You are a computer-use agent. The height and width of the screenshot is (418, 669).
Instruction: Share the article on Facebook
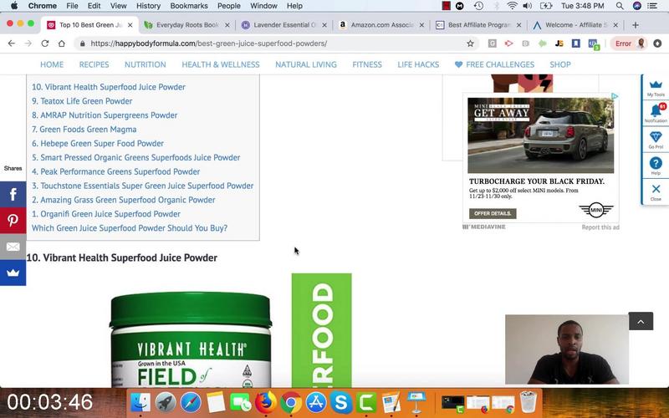[x=13, y=195]
